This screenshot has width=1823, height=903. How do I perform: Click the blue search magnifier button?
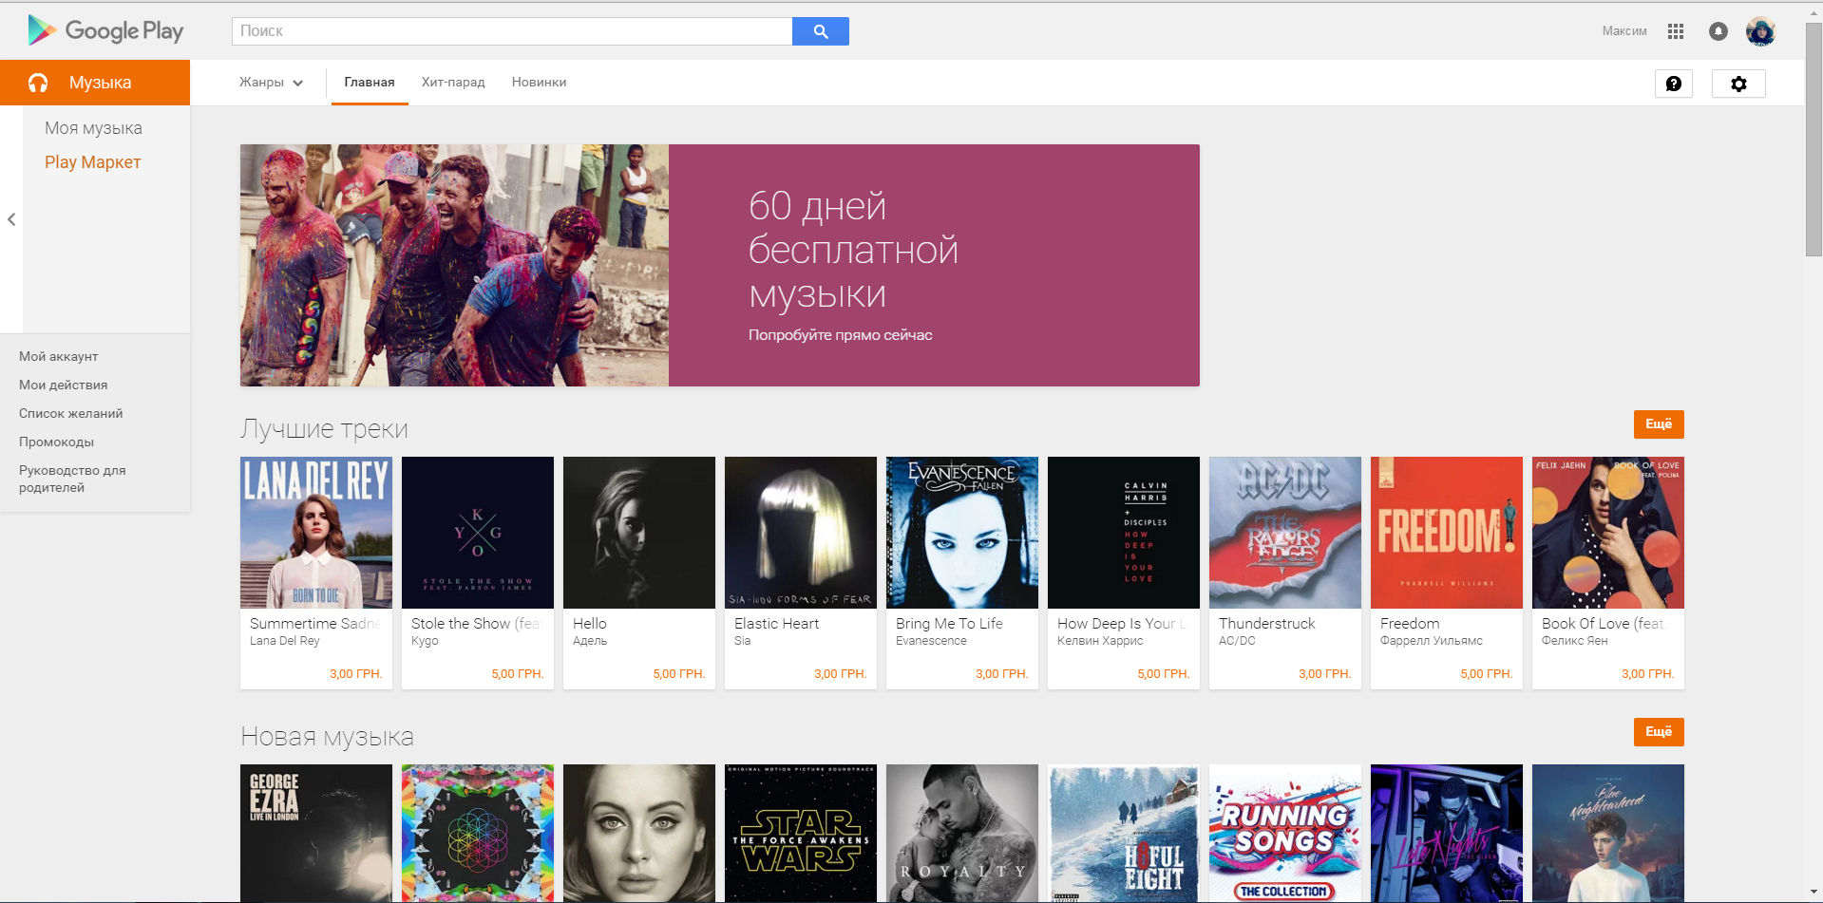(820, 31)
